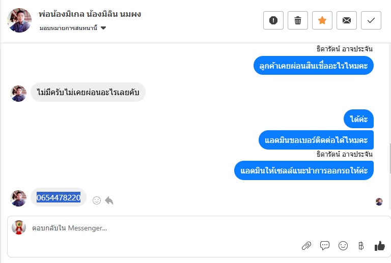Click the 0654478220 phone number message
Screen dimensions: 391x263
pos(59,197)
